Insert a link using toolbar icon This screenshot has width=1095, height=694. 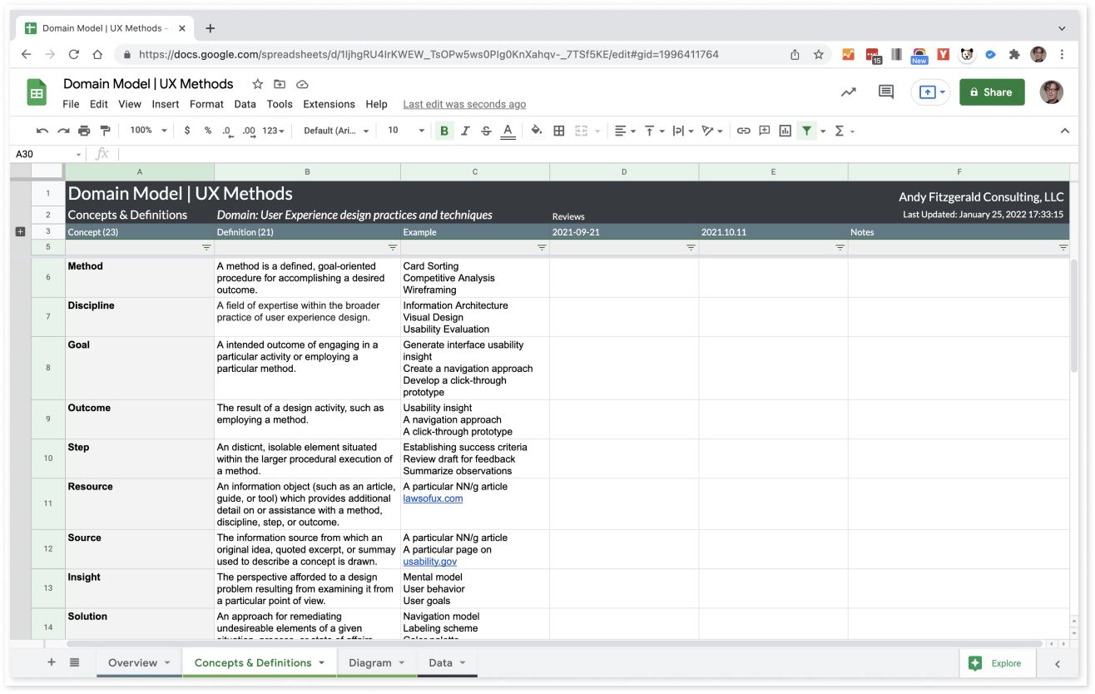point(744,131)
